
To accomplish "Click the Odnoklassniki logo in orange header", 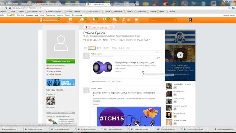I will click(49, 20).
